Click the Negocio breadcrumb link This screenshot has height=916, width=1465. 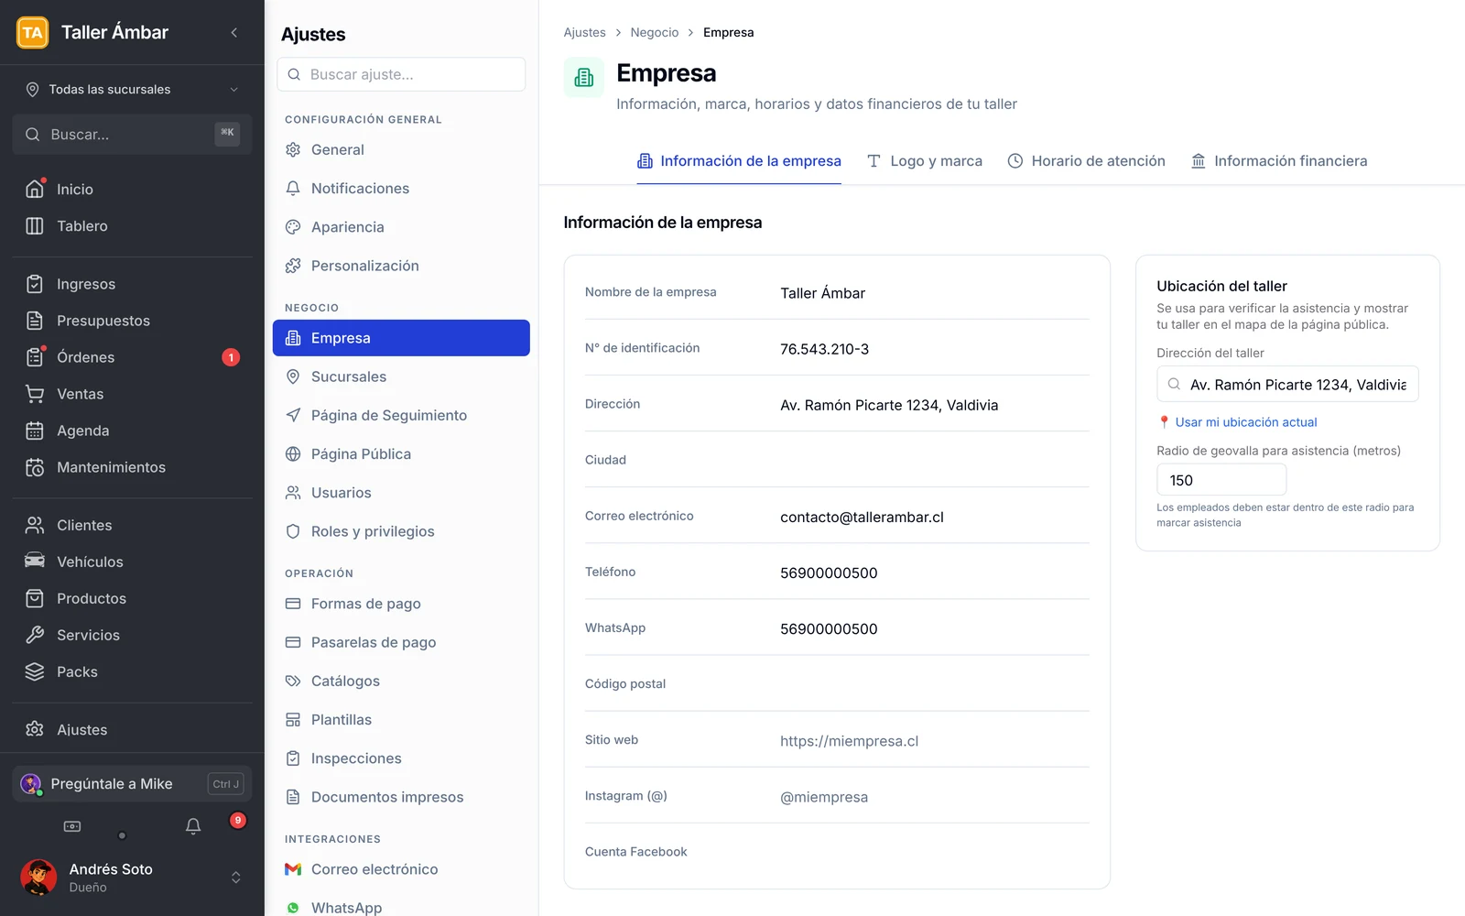click(655, 32)
